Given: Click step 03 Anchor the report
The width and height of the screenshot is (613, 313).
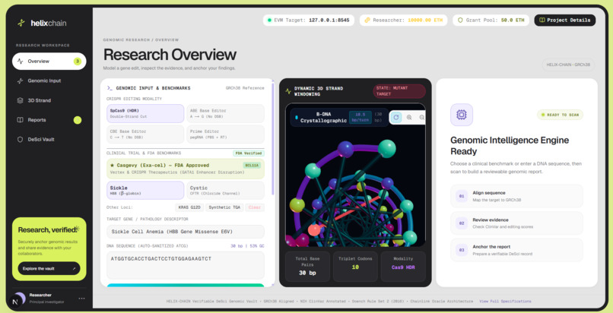Looking at the screenshot, I should pos(516,250).
